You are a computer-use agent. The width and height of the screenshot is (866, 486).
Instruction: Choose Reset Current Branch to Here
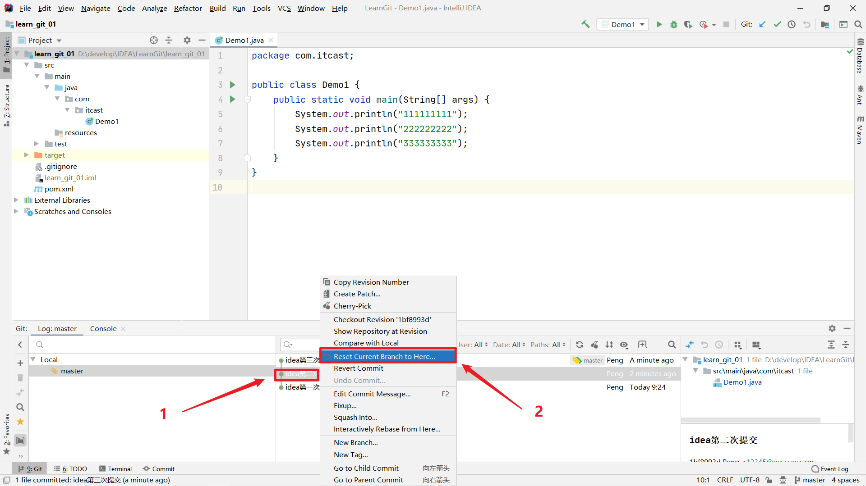tap(388, 356)
